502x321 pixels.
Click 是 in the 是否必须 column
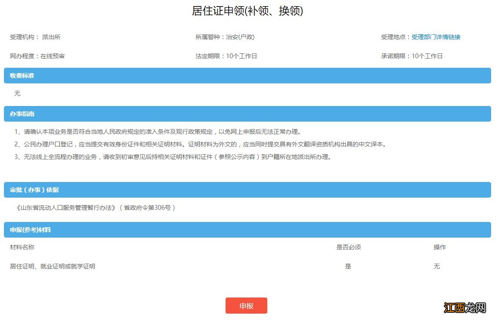pos(348,266)
